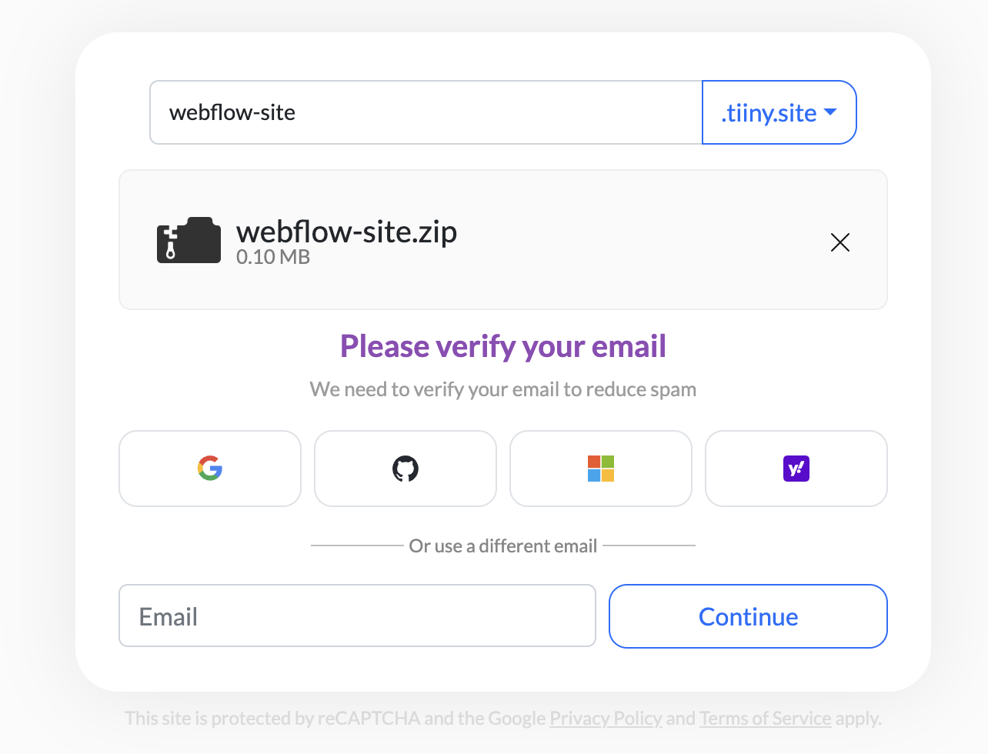The image size is (988, 754).
Task: Click the domain selector chevron arrow
Action: click(x=830, y=112)
